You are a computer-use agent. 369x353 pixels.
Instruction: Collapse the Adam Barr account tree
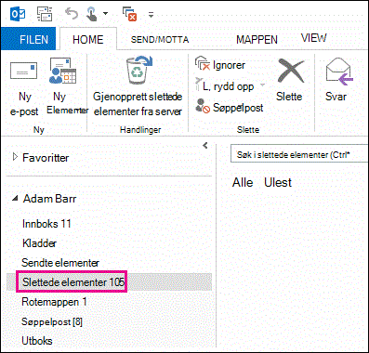[15, 199]
